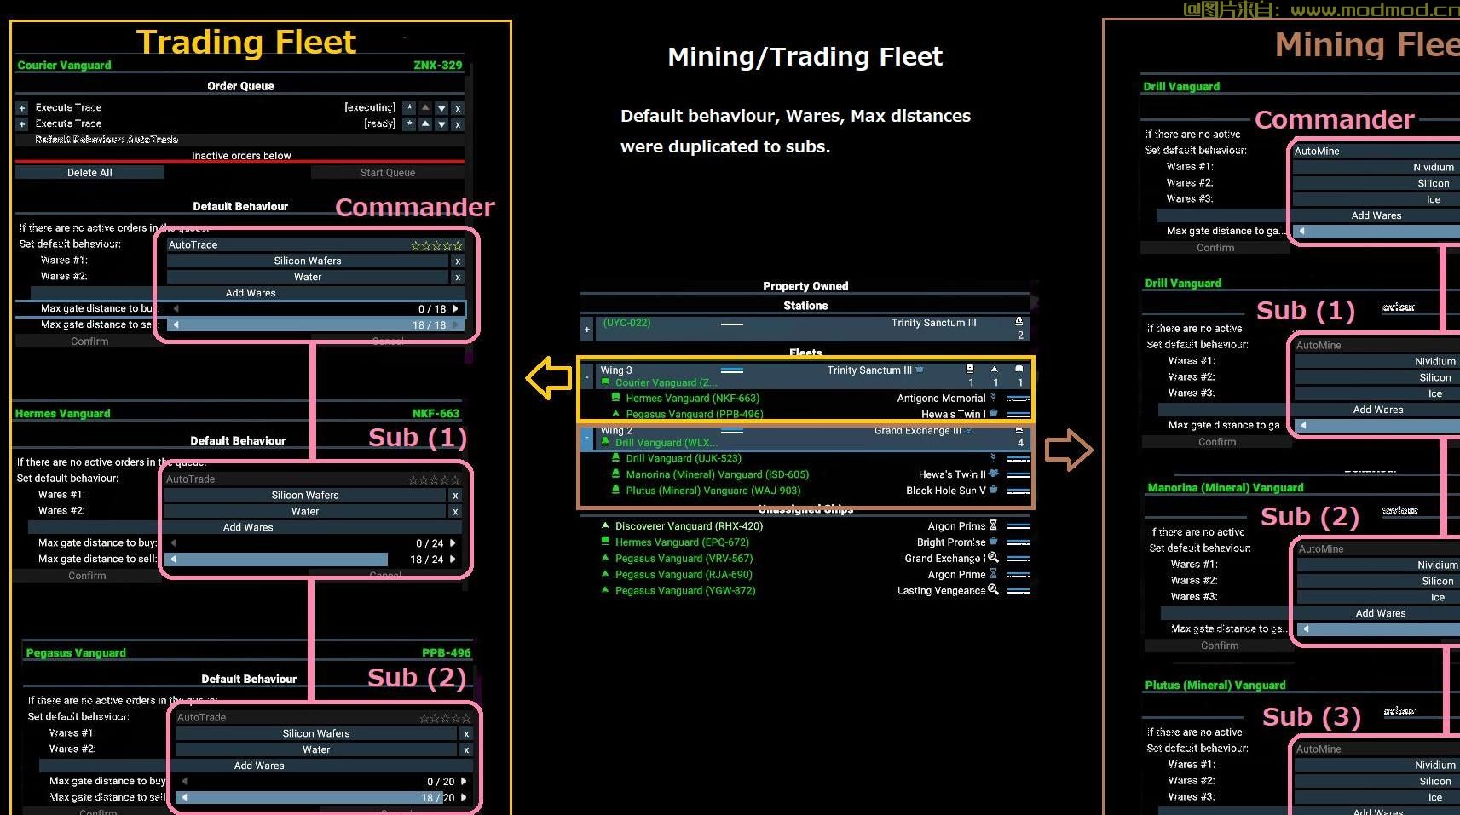Move the executing Execute Trade order down
Viewport: 1460px width, 815px height.
(x=441, y=108)
